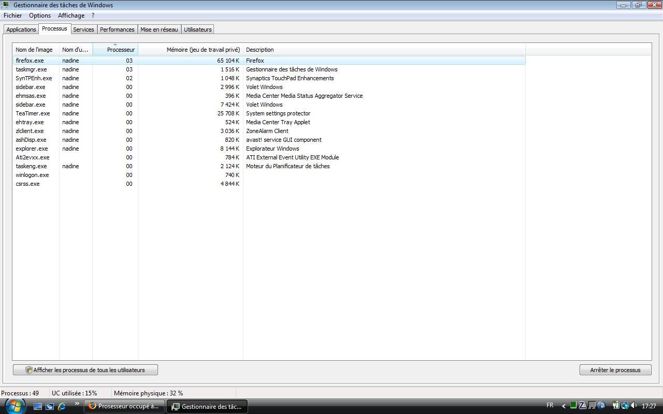This screenshot has width=663, height=414.
Task: Click the Moteur du Planificateur de tâches description
Action: coord(288,166)
